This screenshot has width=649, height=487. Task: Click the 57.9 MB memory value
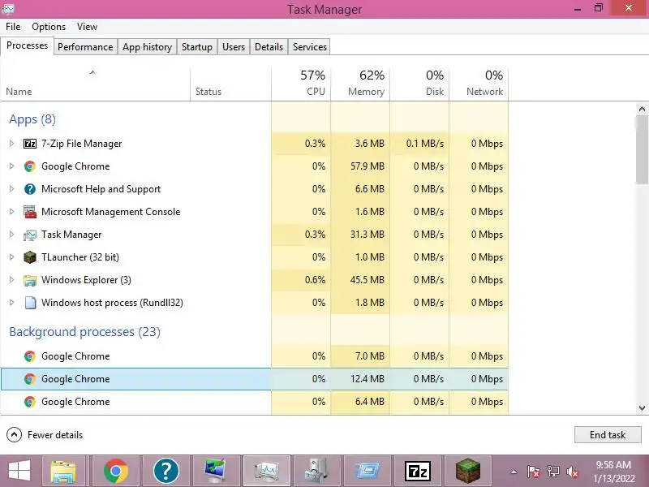pos(367,166)
